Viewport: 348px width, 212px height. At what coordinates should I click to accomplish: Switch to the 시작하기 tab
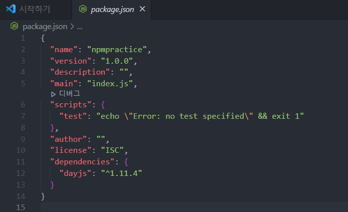(x=36, y=10)
